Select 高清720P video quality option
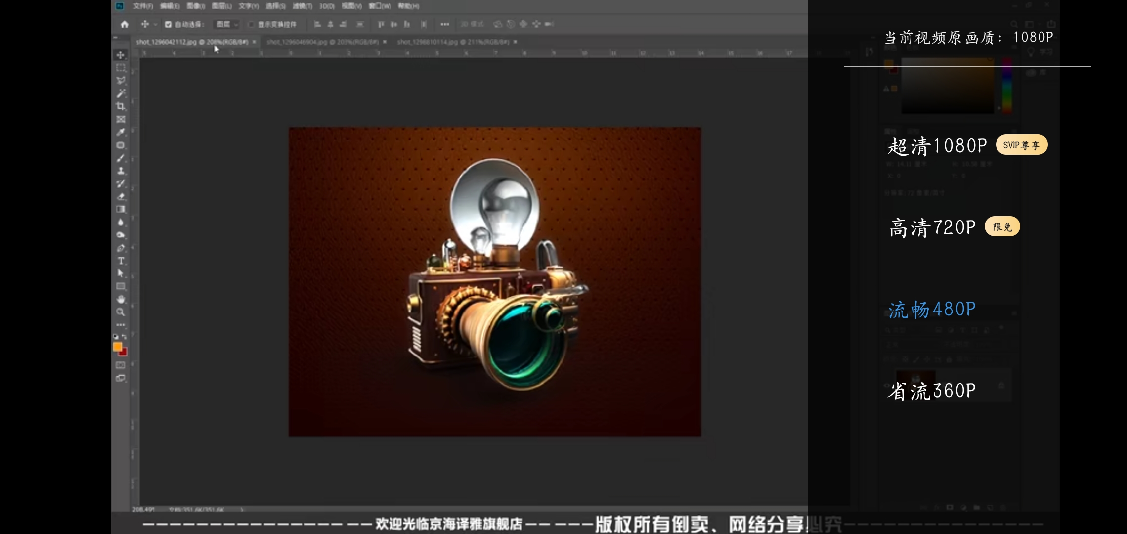Image resolution: width=1127 pixels, height=534 pixels. pyautogui.click(x=932, y=227)
